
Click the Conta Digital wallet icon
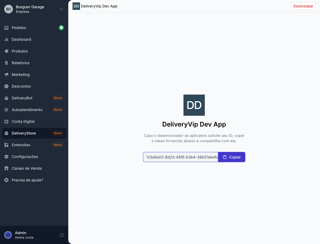click(6, 121)
